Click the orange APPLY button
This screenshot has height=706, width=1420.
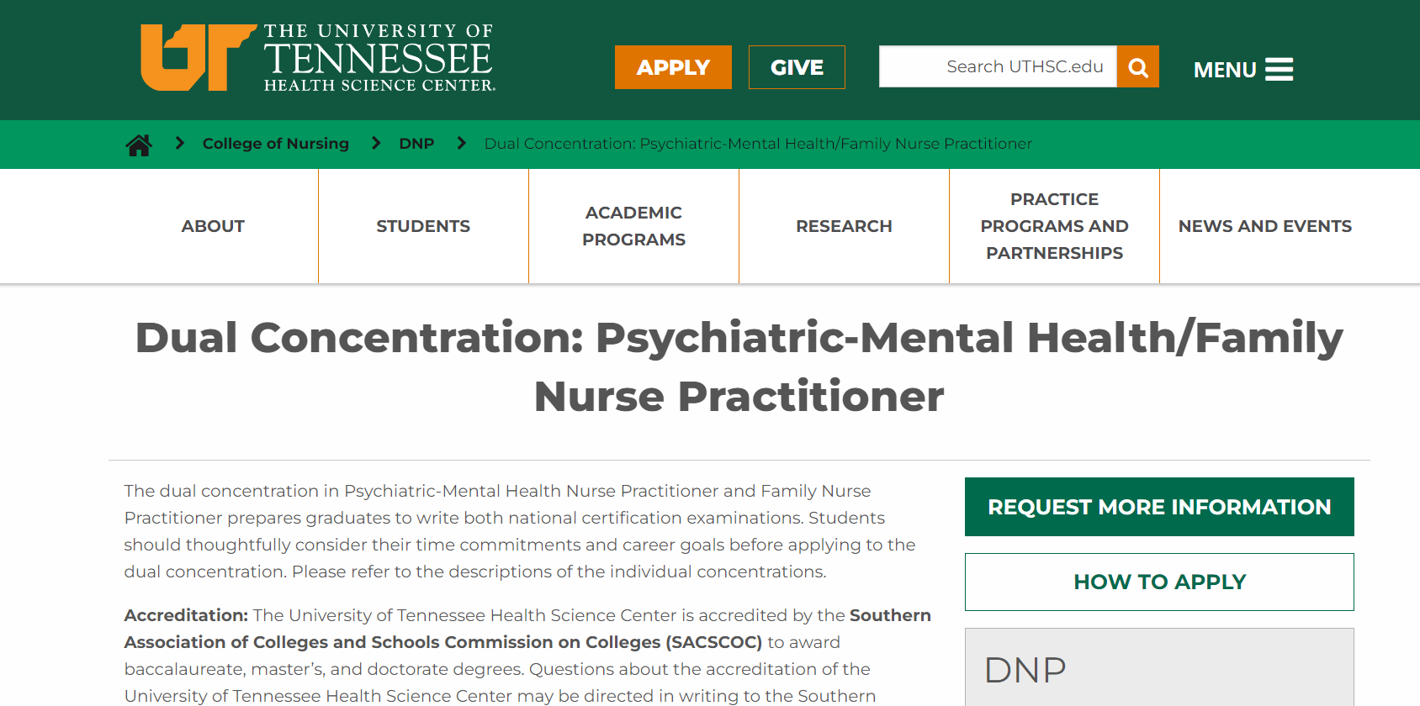[x=673, y=67]
